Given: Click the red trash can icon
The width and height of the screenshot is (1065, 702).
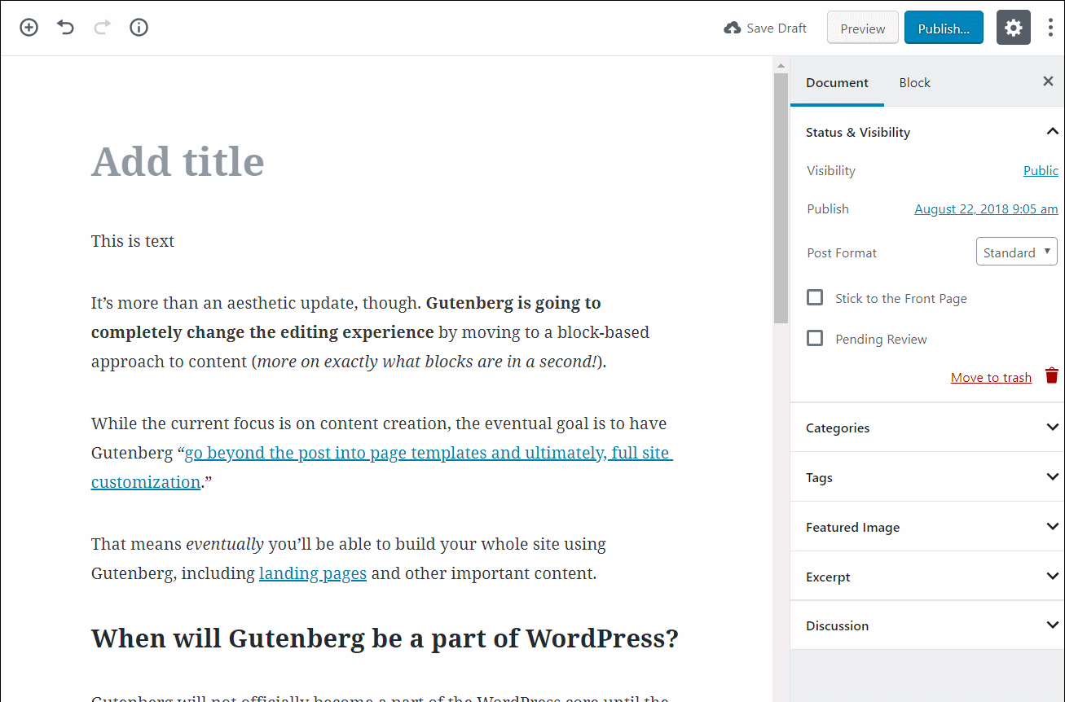Looking at the screenshot, I should click(1051, 375).
